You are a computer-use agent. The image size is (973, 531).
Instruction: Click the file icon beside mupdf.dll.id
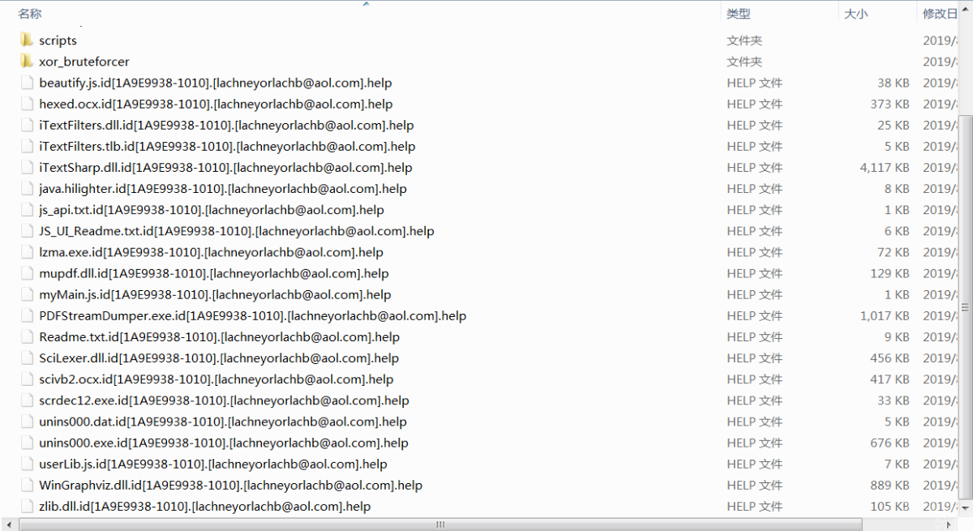[x=27, y=273]
